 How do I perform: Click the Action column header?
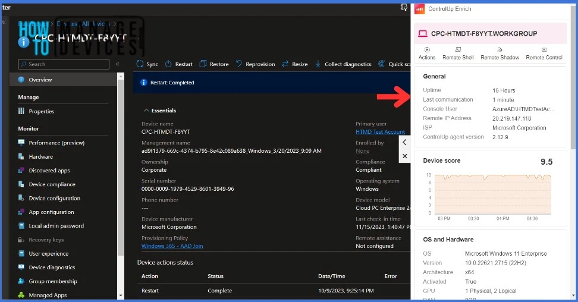150,276
